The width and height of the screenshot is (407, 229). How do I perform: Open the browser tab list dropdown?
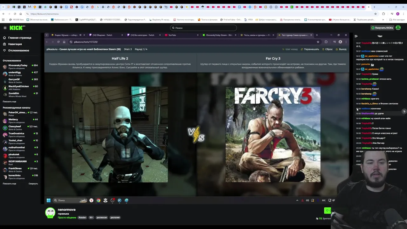(3, 7)
